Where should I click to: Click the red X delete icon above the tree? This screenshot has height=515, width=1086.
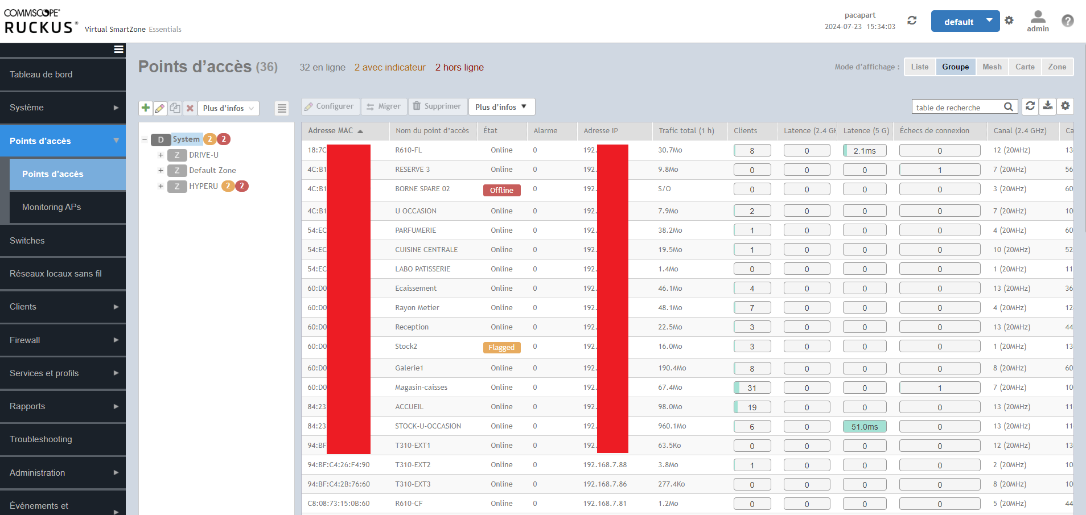(190, 108)
